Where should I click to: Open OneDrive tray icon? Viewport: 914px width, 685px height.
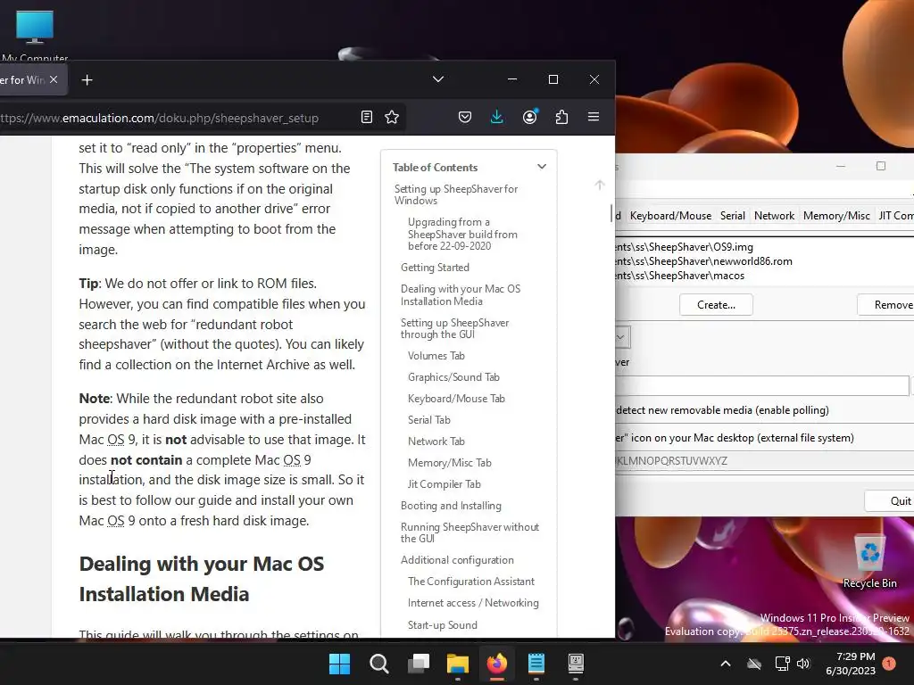(x=754, y=664)
